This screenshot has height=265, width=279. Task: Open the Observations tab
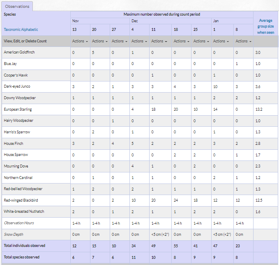coord(17,7)
